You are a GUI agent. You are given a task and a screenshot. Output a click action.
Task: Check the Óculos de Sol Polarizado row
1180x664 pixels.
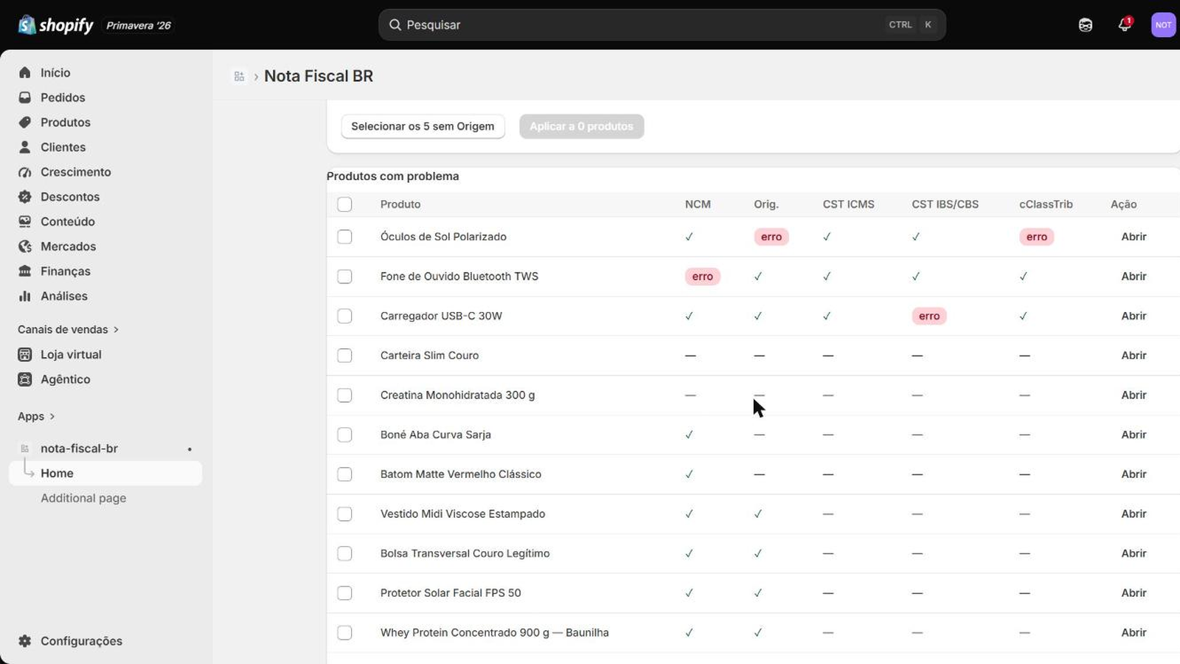[x=344, y=237]
